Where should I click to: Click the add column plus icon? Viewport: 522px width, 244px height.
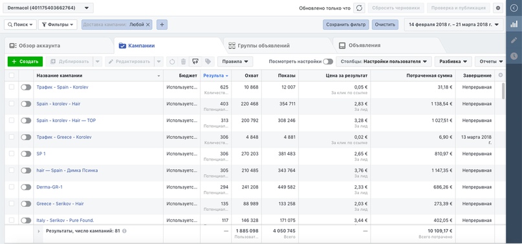(501, 76)
